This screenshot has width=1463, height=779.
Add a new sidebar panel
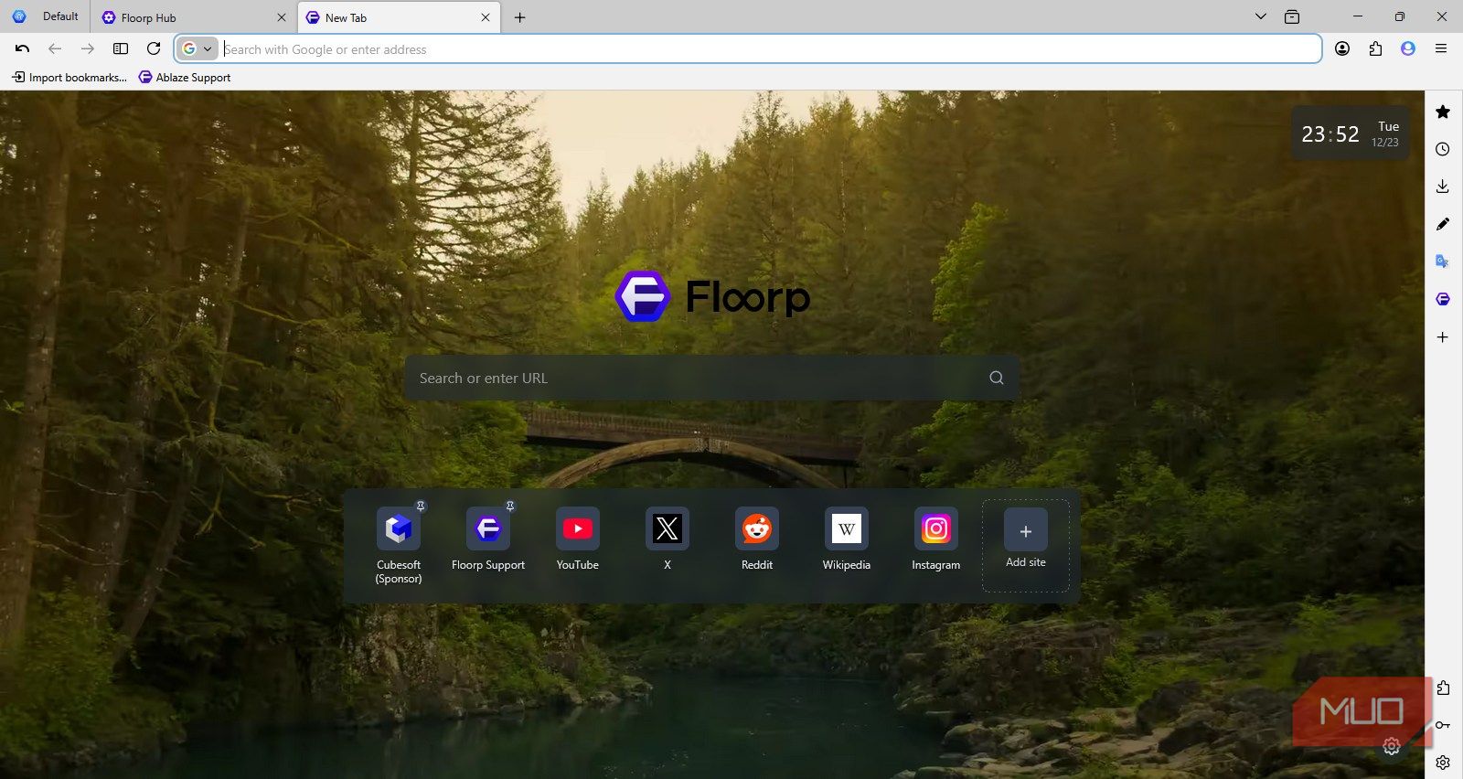[1443, 337]
